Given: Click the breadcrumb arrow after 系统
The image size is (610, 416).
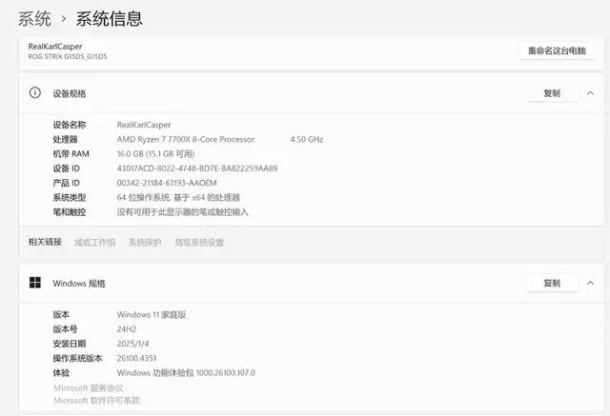Looking at the screenshot, I should point(64,19).
